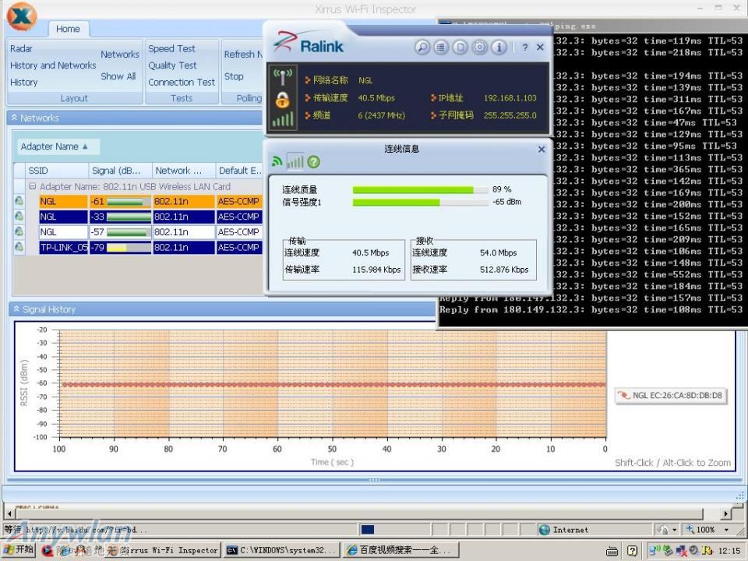
Task: Click the right arrow of horizontal scrollbar
Action: tap(725, 513)
